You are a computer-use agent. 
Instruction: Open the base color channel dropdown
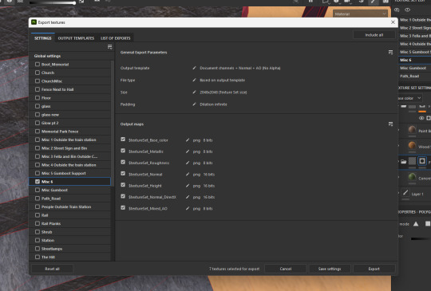click(409, 98)
